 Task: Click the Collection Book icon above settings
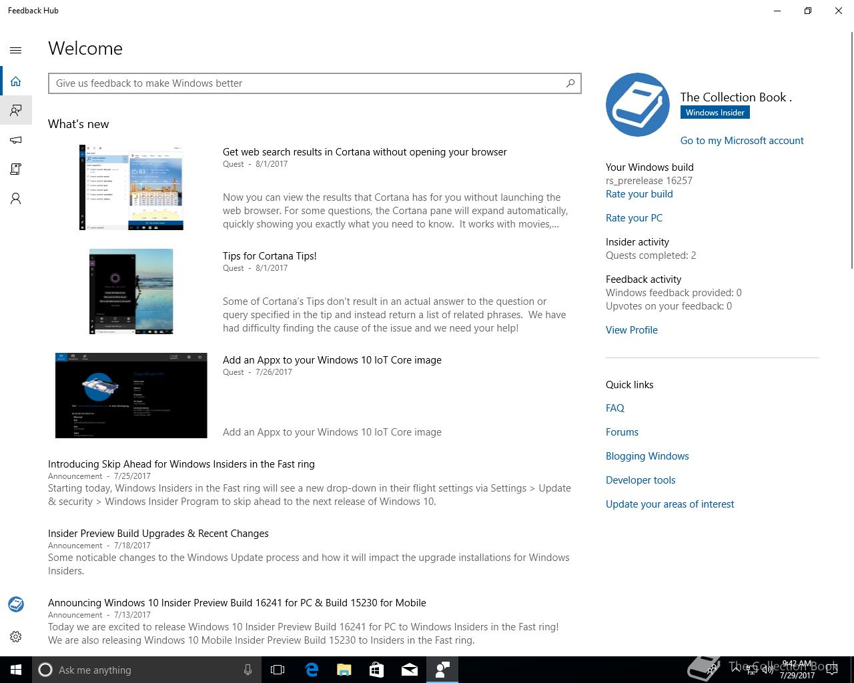pyautogui.click(x=16, y=604)
